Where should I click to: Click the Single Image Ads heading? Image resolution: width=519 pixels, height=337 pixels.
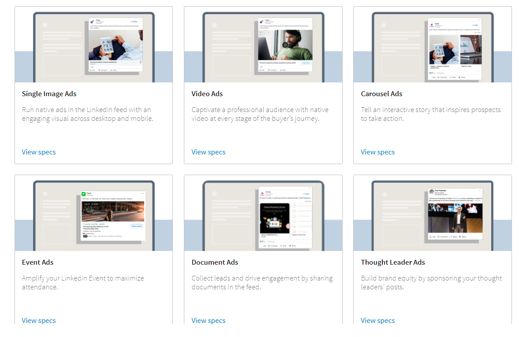click(x=49, y=94)
